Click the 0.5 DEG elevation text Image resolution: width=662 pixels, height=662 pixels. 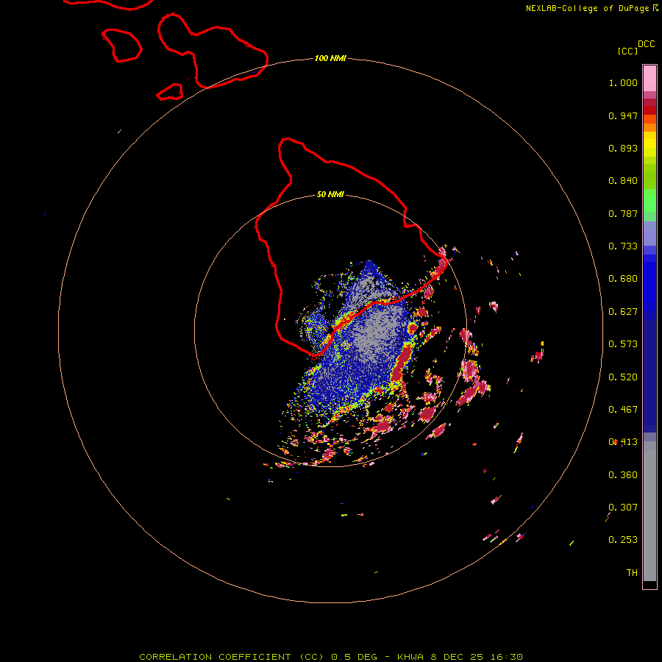tap(354, 657)
